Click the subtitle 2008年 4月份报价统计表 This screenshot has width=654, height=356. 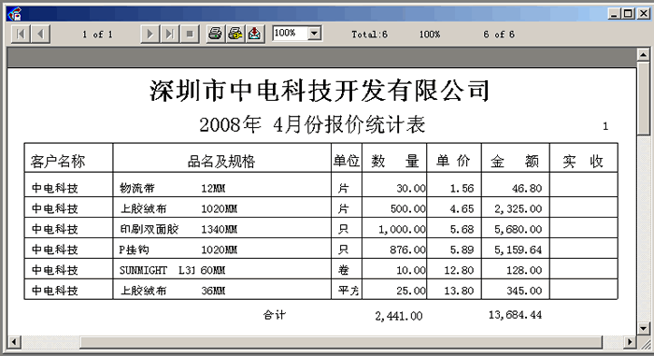pyautogui.click(x=312, y=124)
